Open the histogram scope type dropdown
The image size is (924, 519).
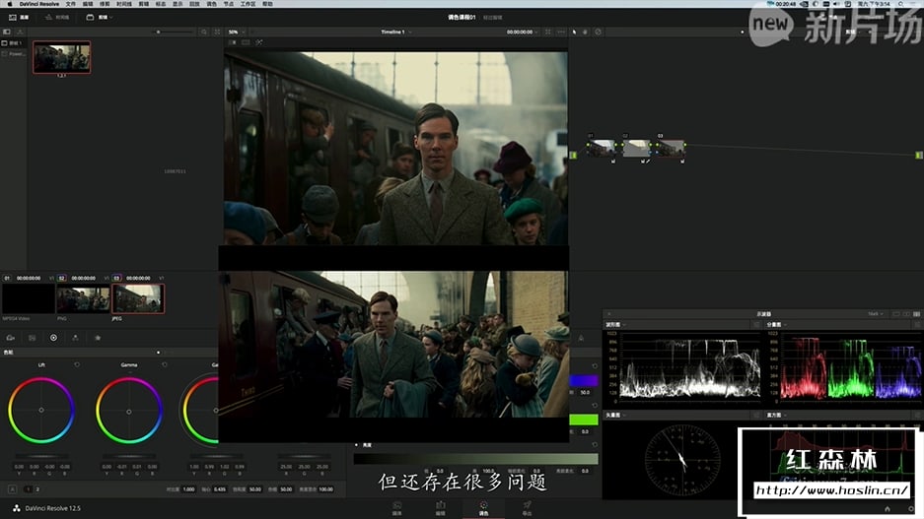777,415
